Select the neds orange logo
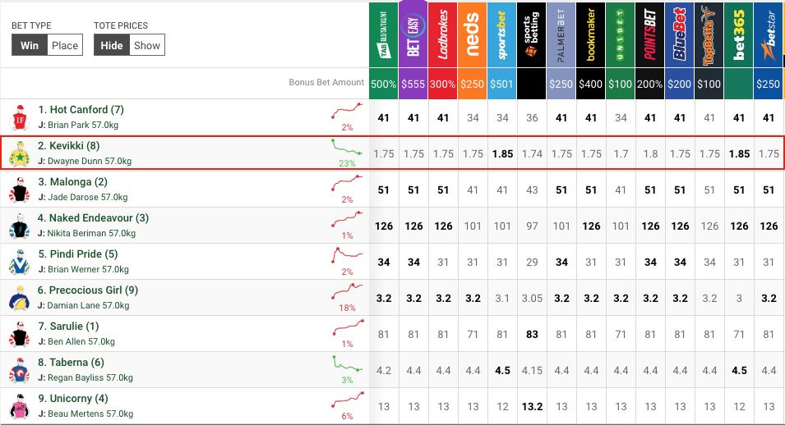Image resolution: width=785 pixels, height=425 pixels. [x=472, y=34]
